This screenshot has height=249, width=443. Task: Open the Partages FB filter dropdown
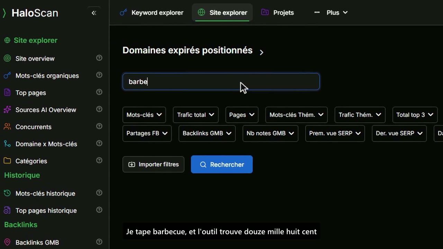point(147,133)
